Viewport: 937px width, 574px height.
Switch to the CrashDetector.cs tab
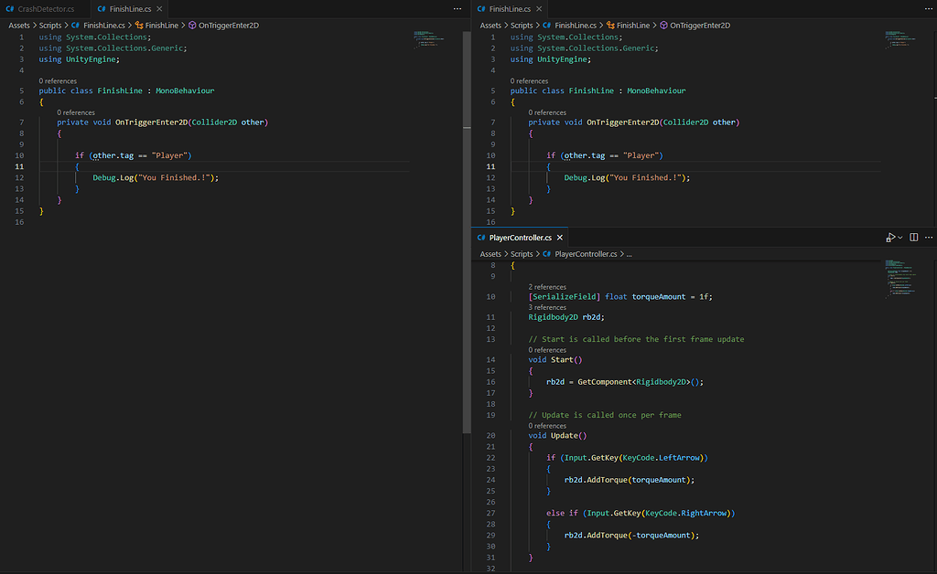click(x=46, y=7)
